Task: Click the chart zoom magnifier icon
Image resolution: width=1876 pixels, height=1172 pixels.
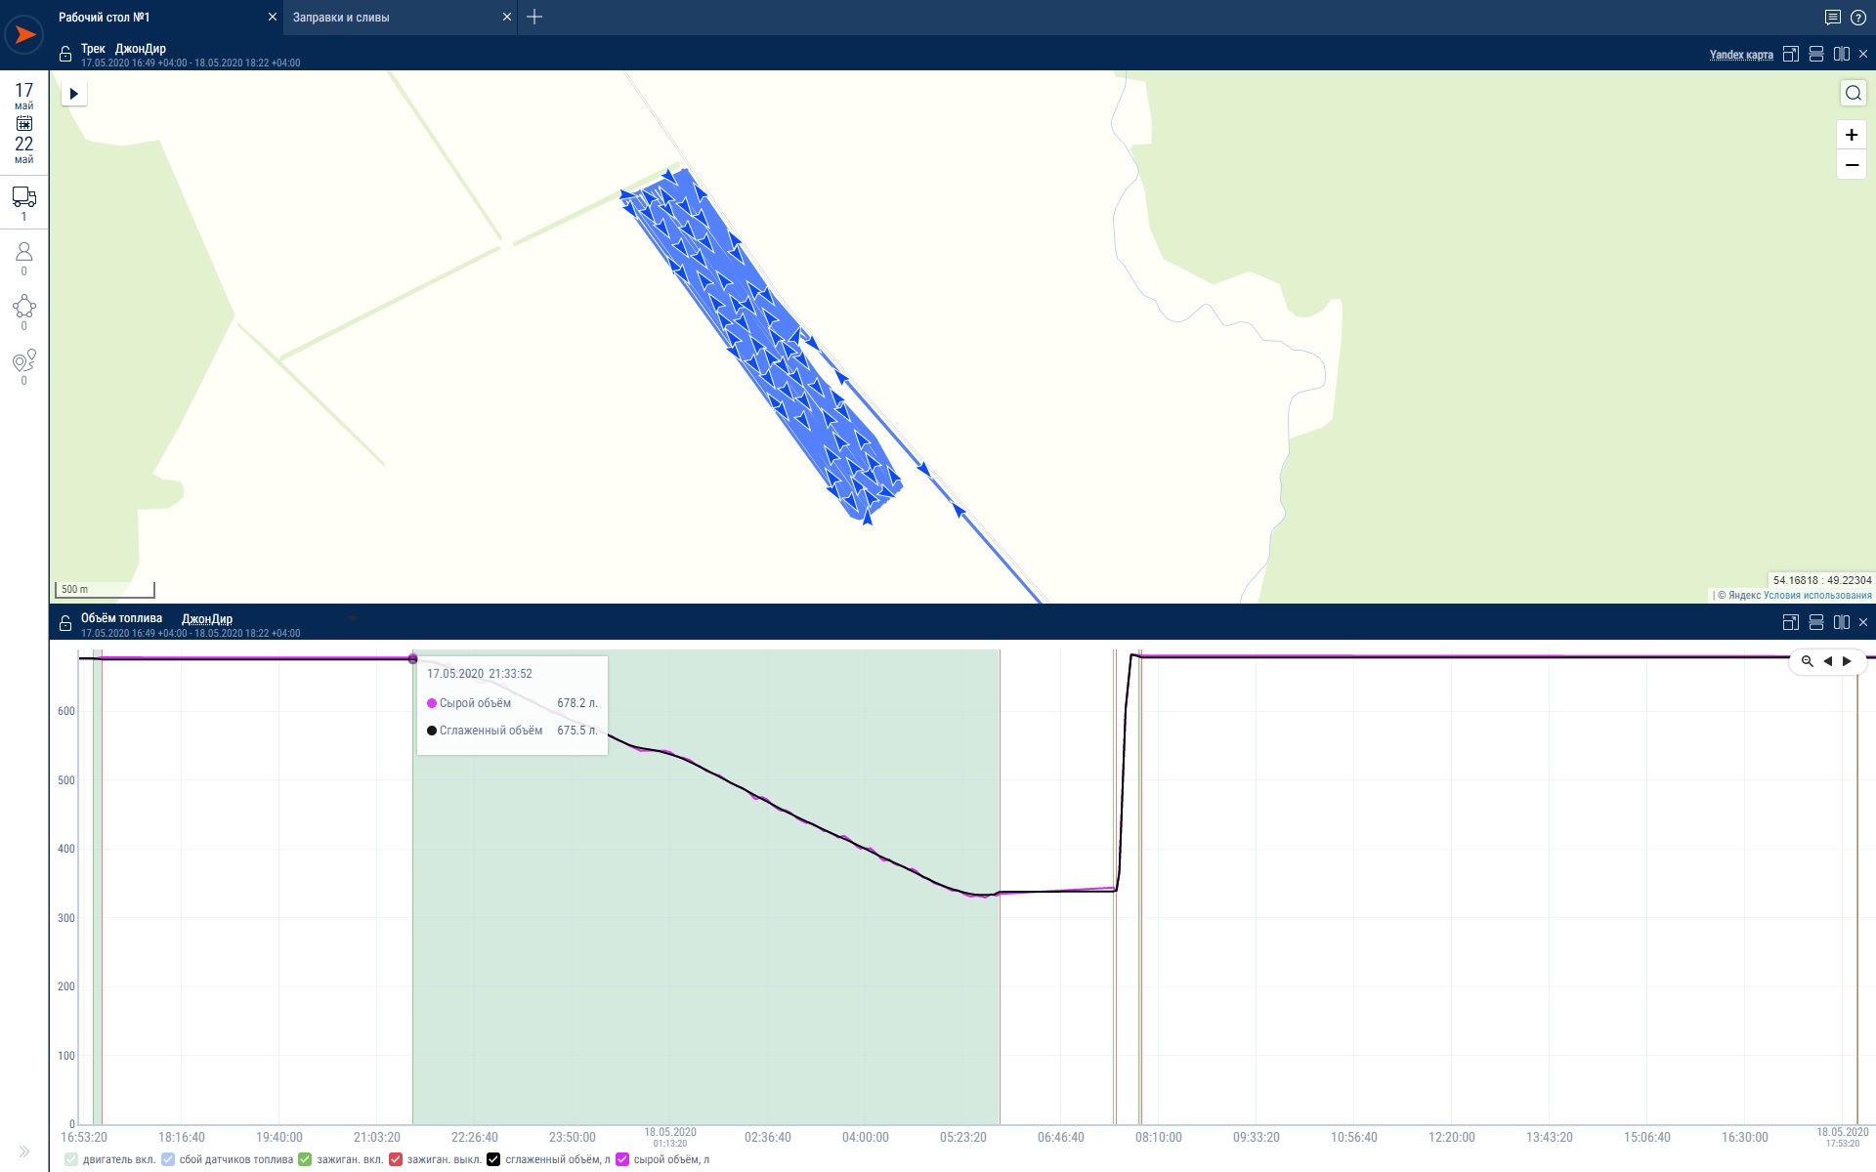Action: coord(1808,661)
